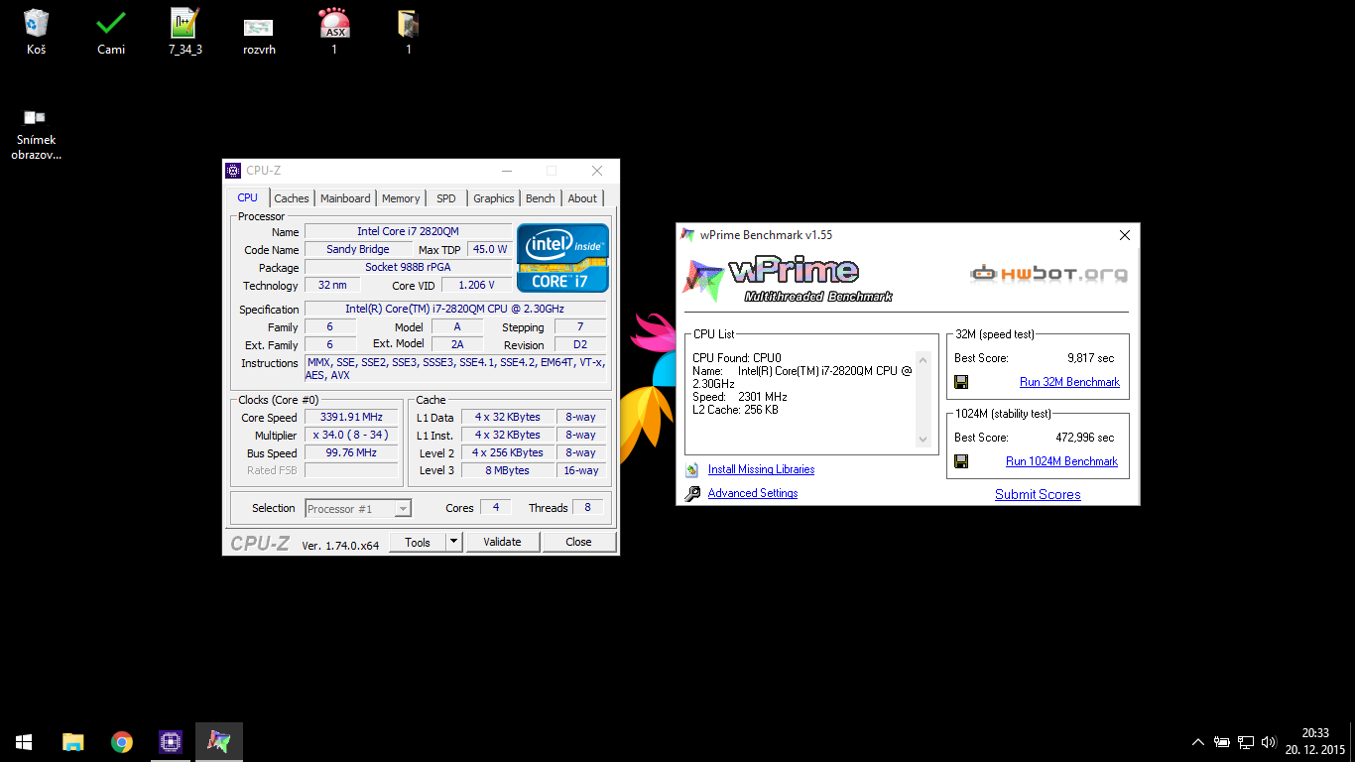1355x762 pixels.
Task: Open the 7_34_3 file icon
Action: click(185, 31)
